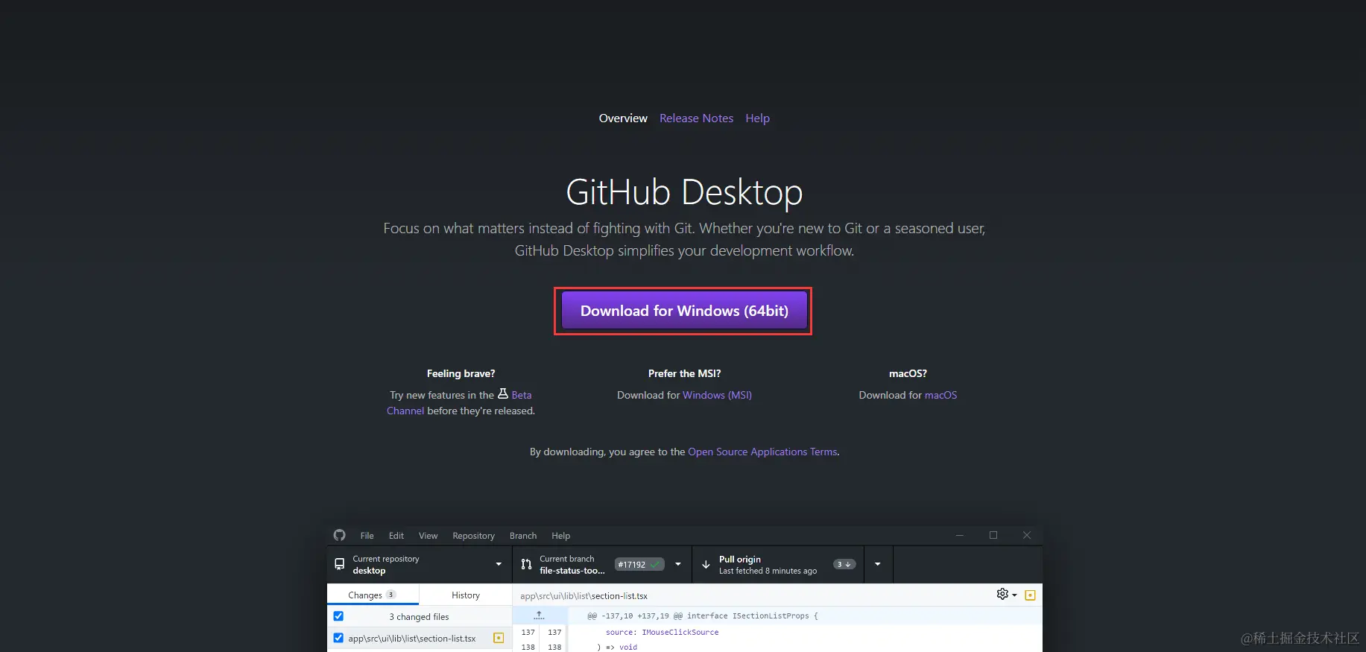Screen dimensions: 1366x652
Task: Switch to the History tab
Action: pyautogui.click(x=466, y=595)
